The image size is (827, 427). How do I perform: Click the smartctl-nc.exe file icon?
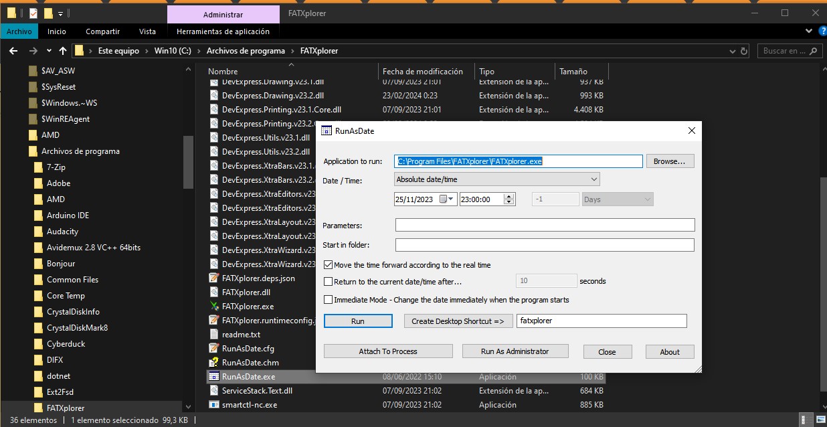(214, 405)
